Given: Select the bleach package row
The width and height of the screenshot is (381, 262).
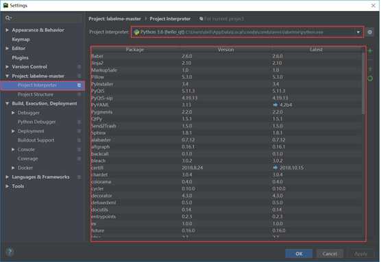Looking at the screenshot, I should click(226, 161).
